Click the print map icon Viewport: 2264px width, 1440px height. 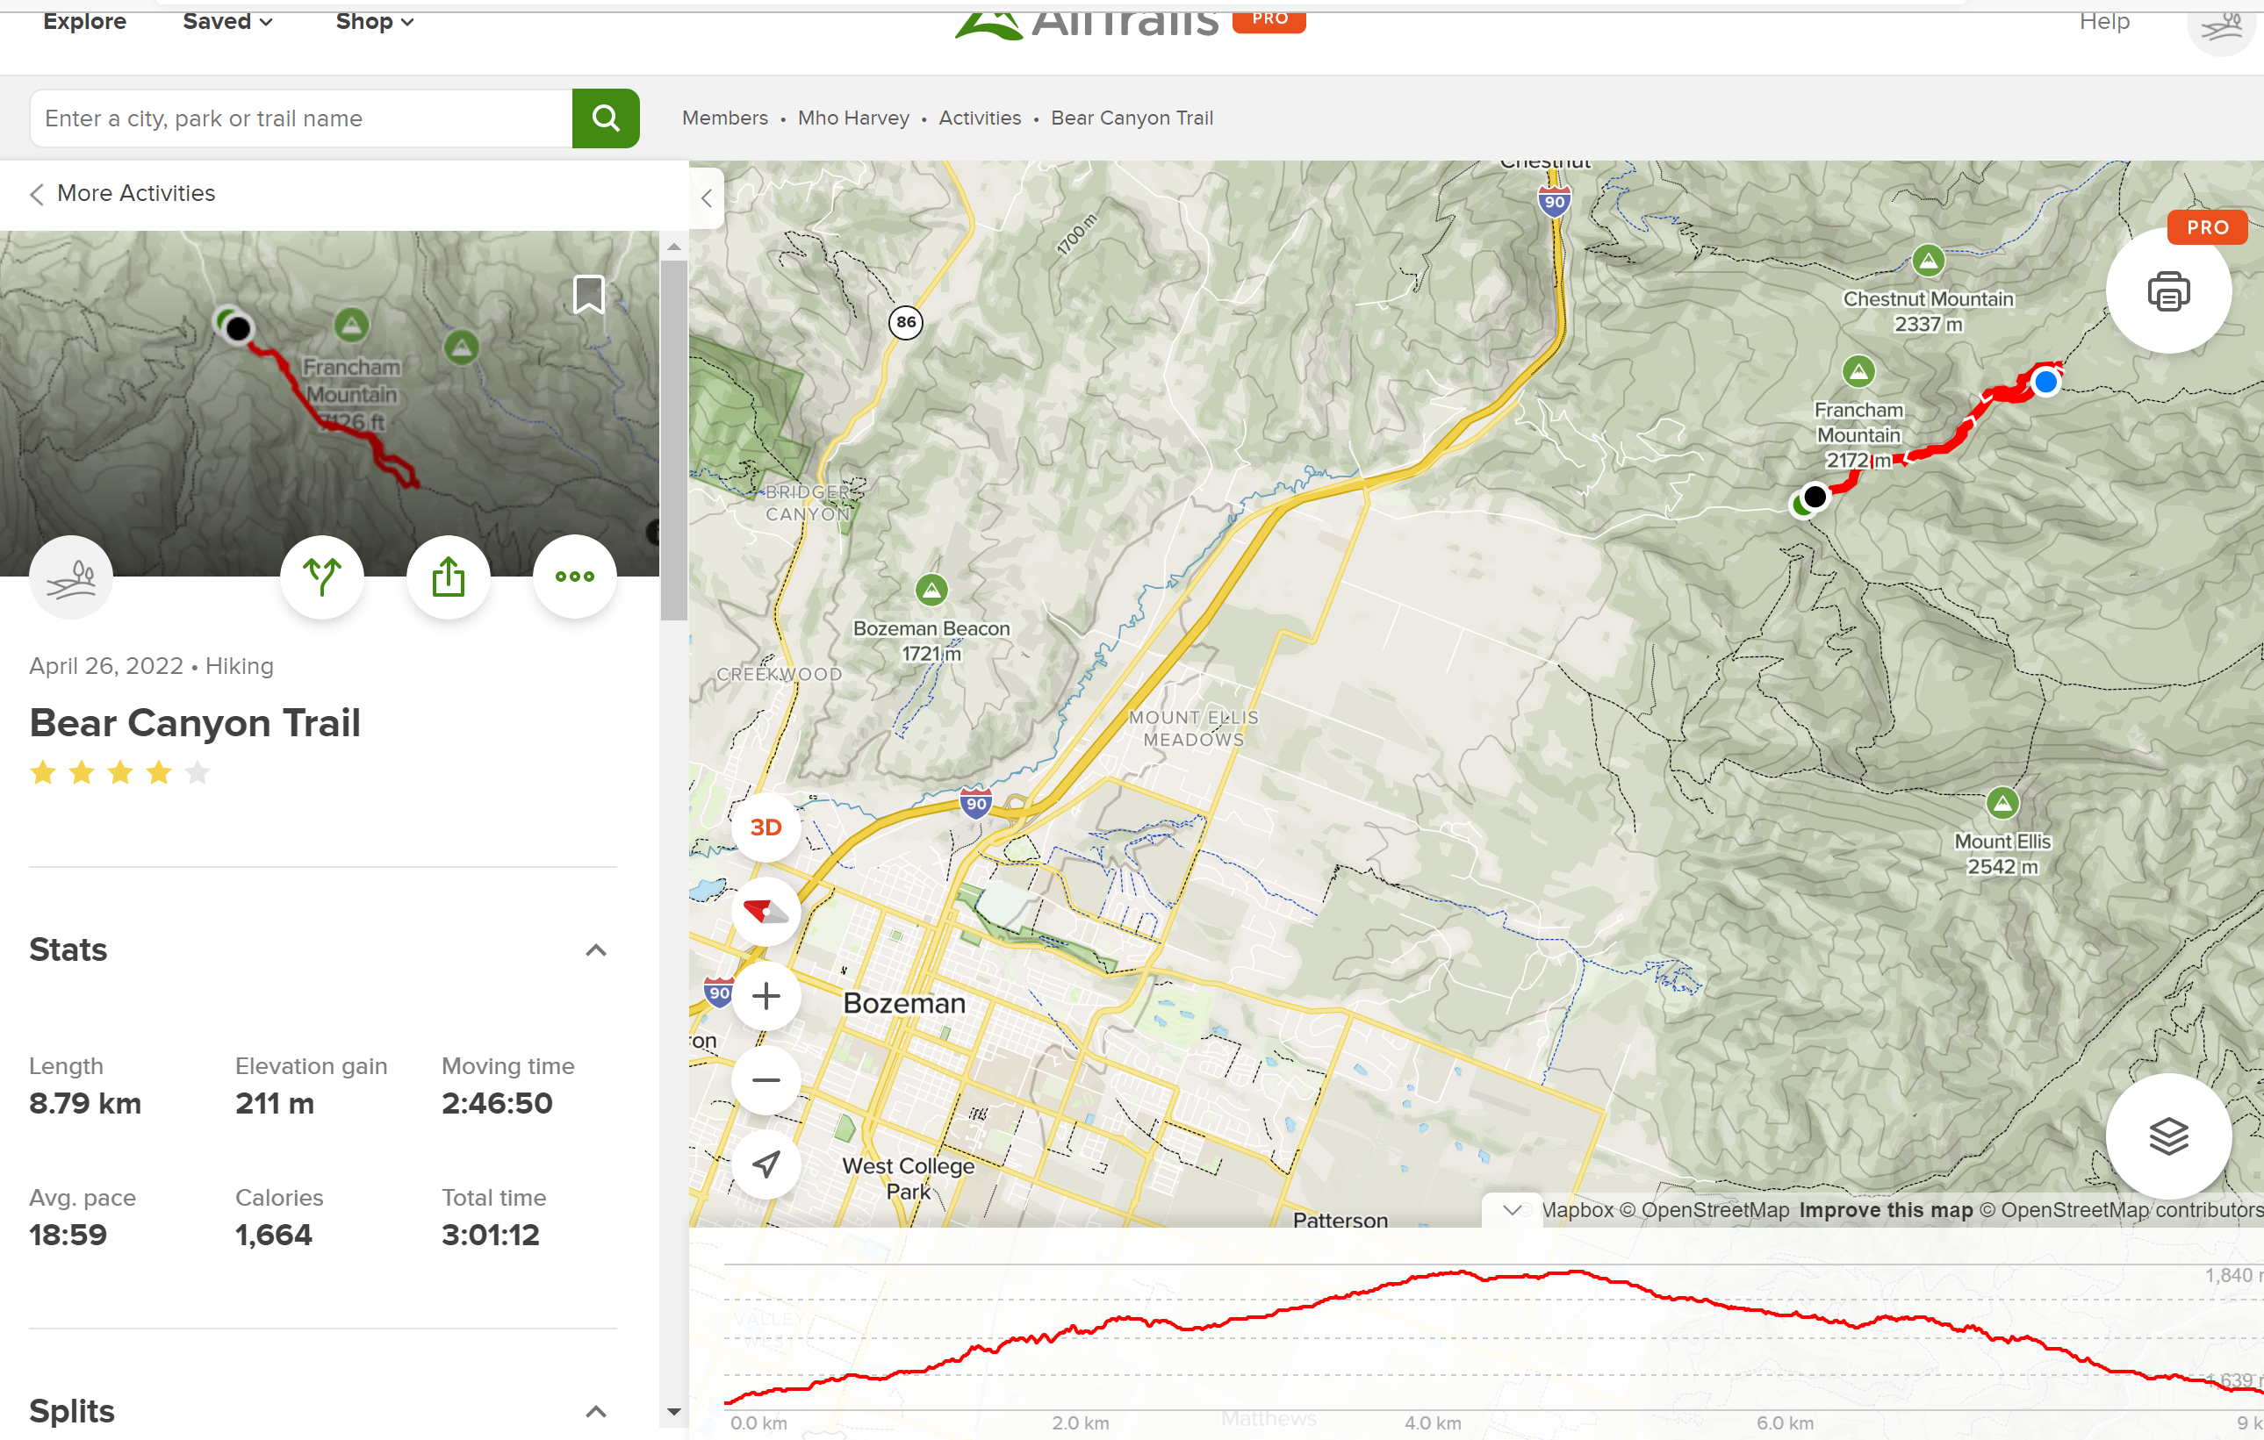tap(2167, 291)
